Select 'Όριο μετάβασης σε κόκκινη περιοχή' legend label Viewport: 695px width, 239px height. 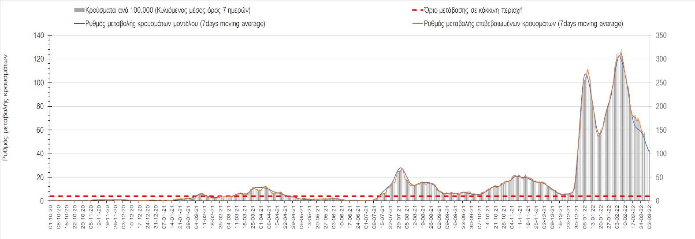[473, 10]
